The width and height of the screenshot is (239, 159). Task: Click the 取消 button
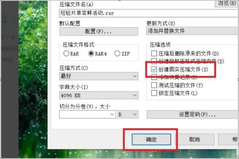[194, 140]
